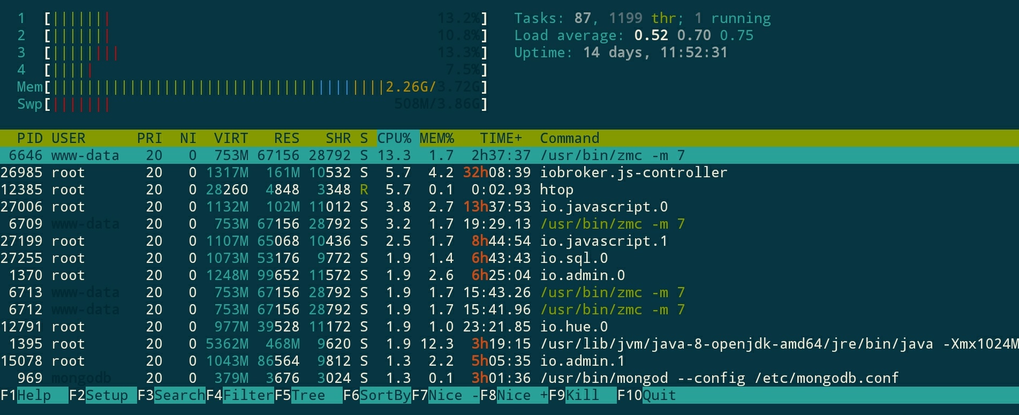Image resolution: width=1019 pixels, height=415 pixels.
Task: Click F7 Nice - to raise priority
Action: click(x=446, y=395)
